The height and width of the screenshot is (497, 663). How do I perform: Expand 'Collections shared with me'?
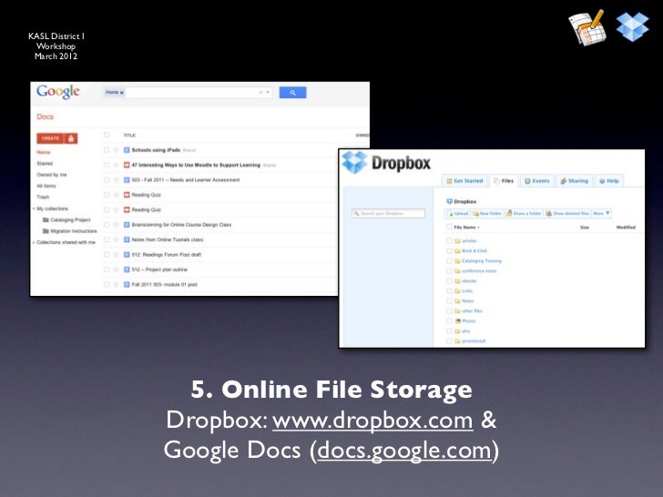(x=34, y=242)
